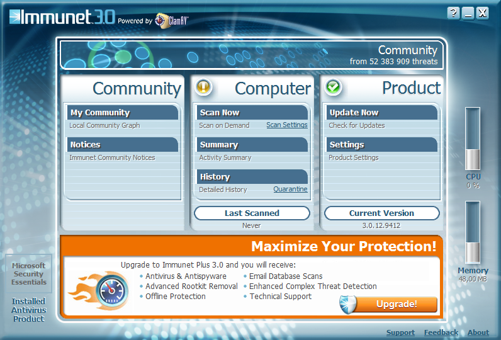Close the Immunet window

click(x=483, y=13)
